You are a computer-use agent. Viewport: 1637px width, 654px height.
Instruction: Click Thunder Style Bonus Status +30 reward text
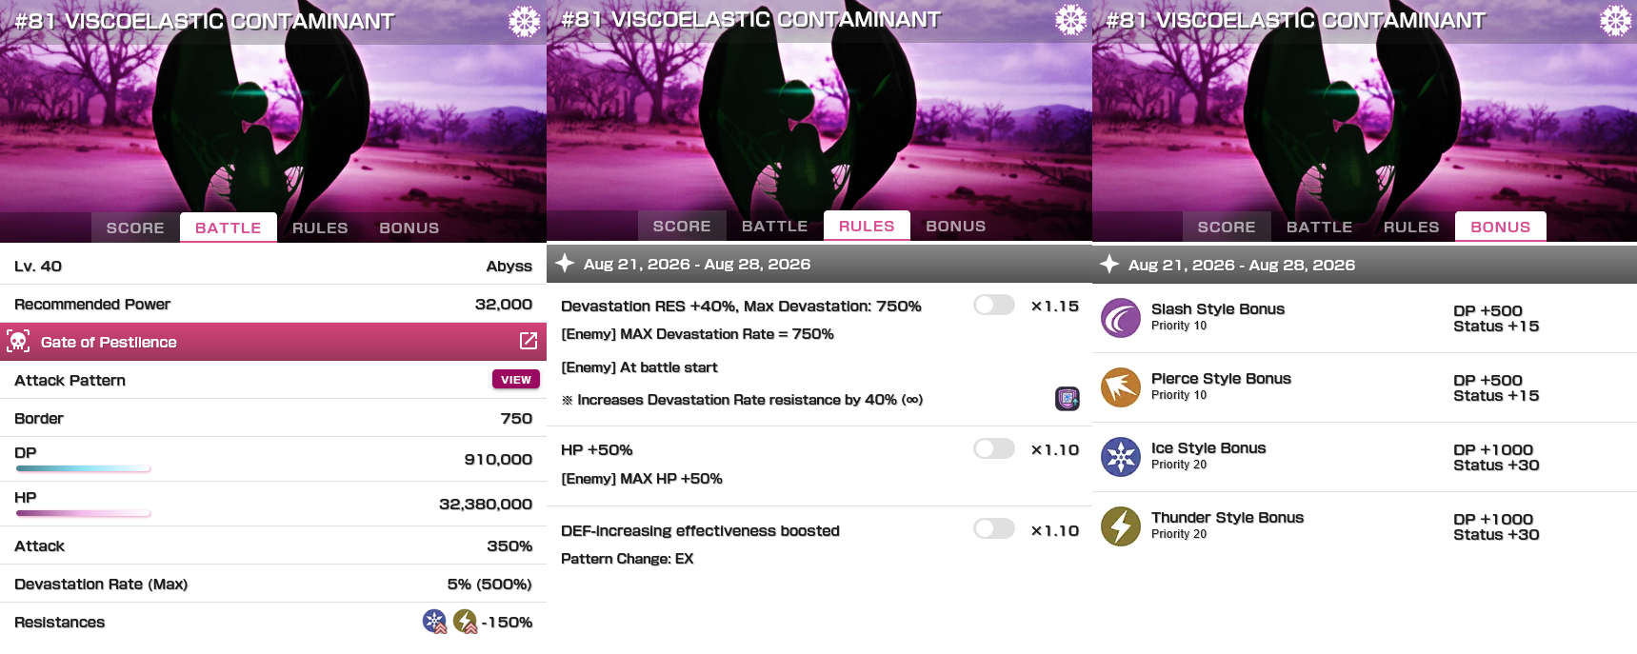[1496, 534]
